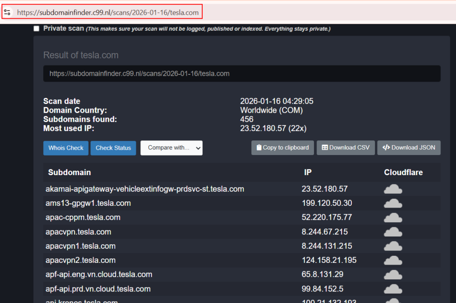Click Cloudflare cloud icon for apac-cppm.tesla.com
456x303 pixels.
point(393,218)
